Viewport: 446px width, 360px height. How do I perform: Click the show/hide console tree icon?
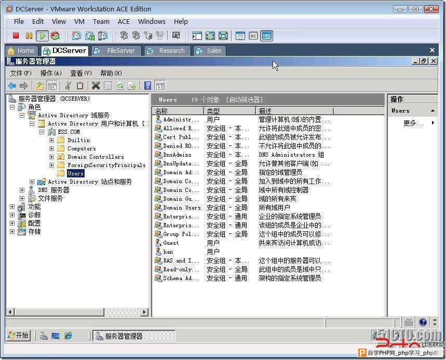point(52,86)
